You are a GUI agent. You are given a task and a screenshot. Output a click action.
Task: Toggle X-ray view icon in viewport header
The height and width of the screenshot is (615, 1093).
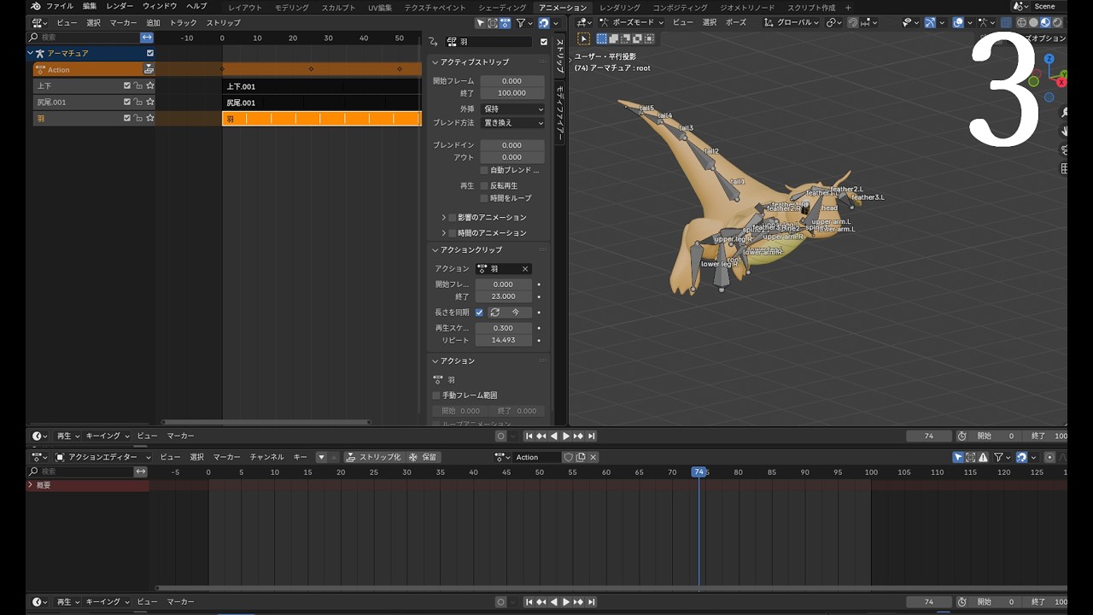pyautogui.click(x=1006, y=23)
